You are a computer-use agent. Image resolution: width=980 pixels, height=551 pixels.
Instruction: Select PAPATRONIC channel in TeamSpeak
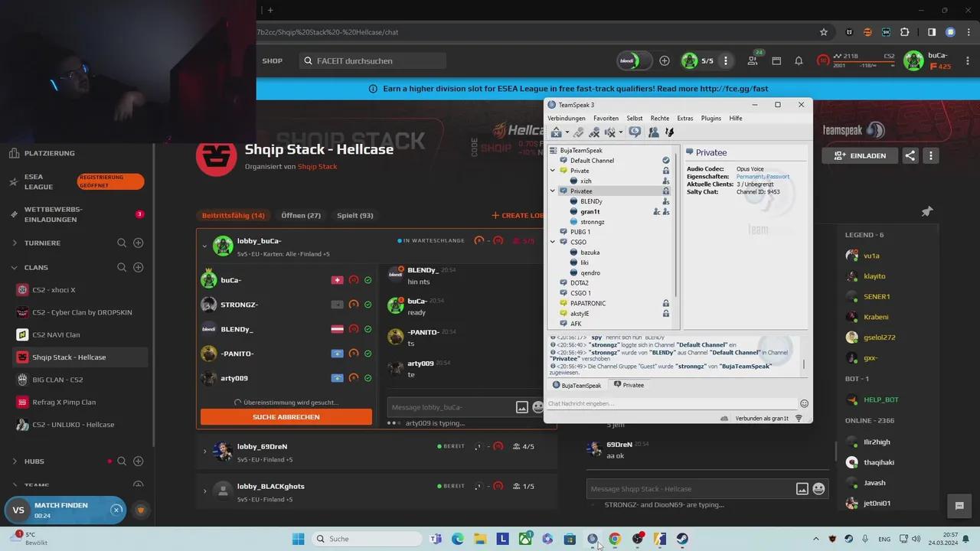(588, 304)
